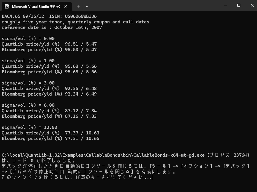
Task: Click Bloomberg price/yld 96.50 / 5.47 line
Action: click(49, 50)
